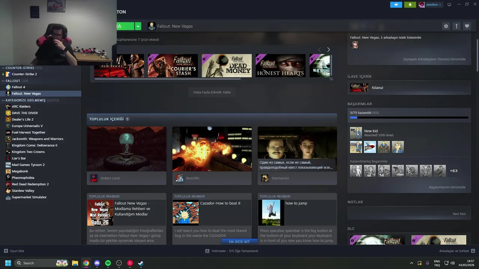Open the how to jump guide
Screen dimensions: 479x269
[297, 219]
